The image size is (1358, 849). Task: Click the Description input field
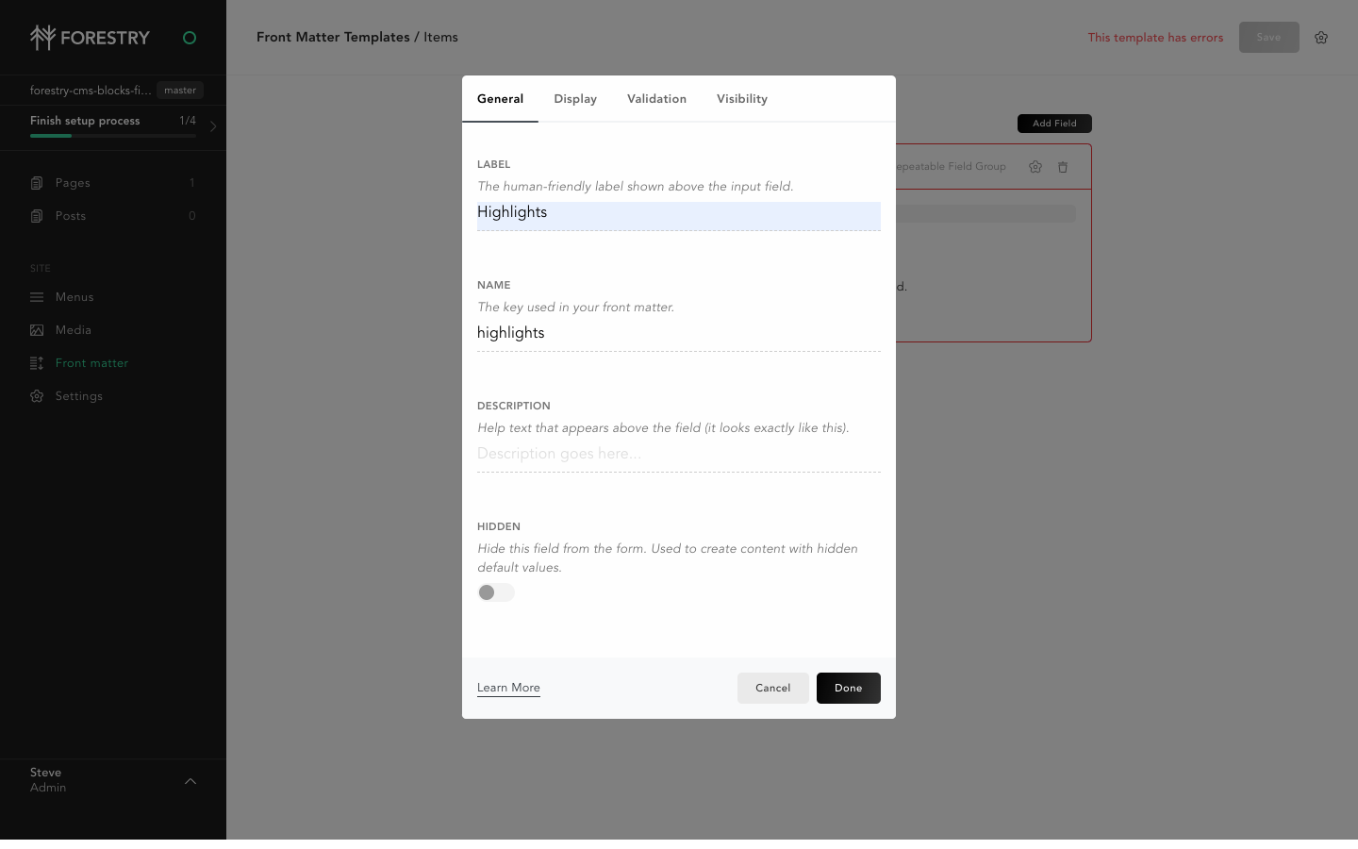pos(679,456)
